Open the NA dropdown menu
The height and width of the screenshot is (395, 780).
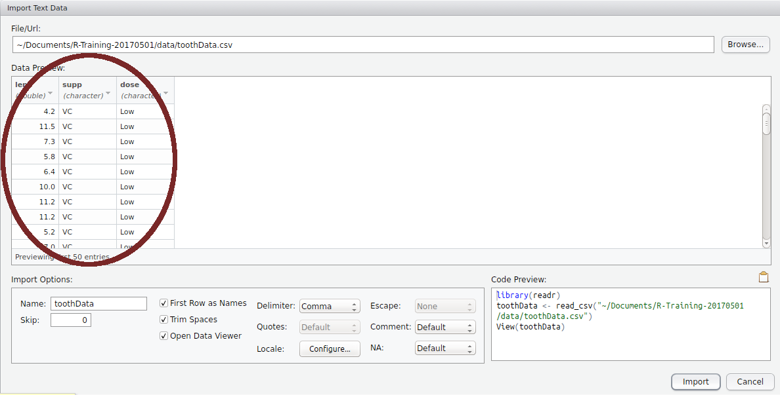tap(445, 348)
